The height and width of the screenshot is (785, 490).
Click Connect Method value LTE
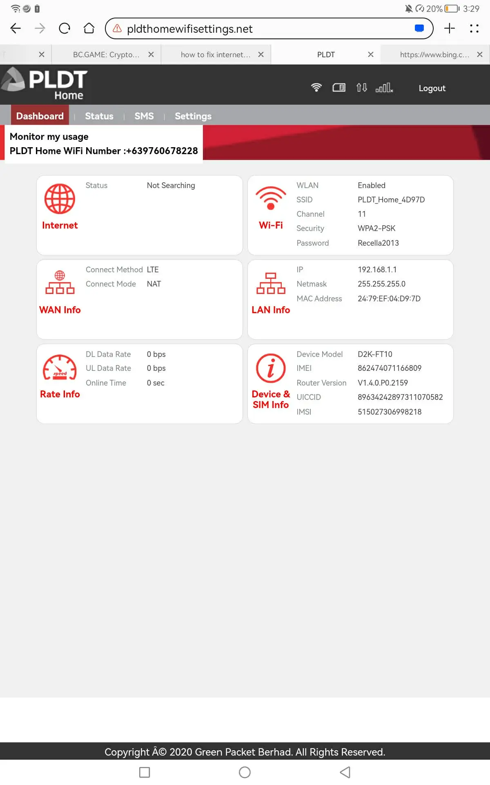153,269
